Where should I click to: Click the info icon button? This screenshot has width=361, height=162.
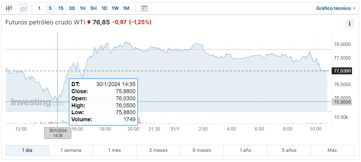click(x=350, y=23)
